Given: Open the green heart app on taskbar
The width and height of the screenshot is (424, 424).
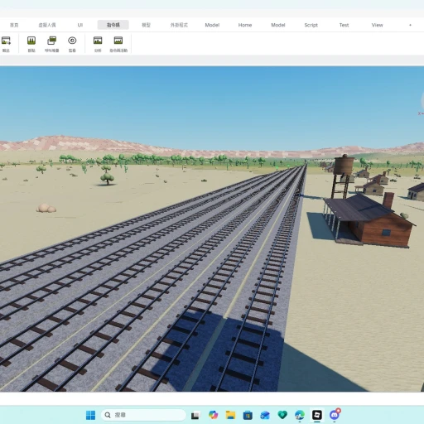Looking at the screenshot, I should tap(282, 415).
